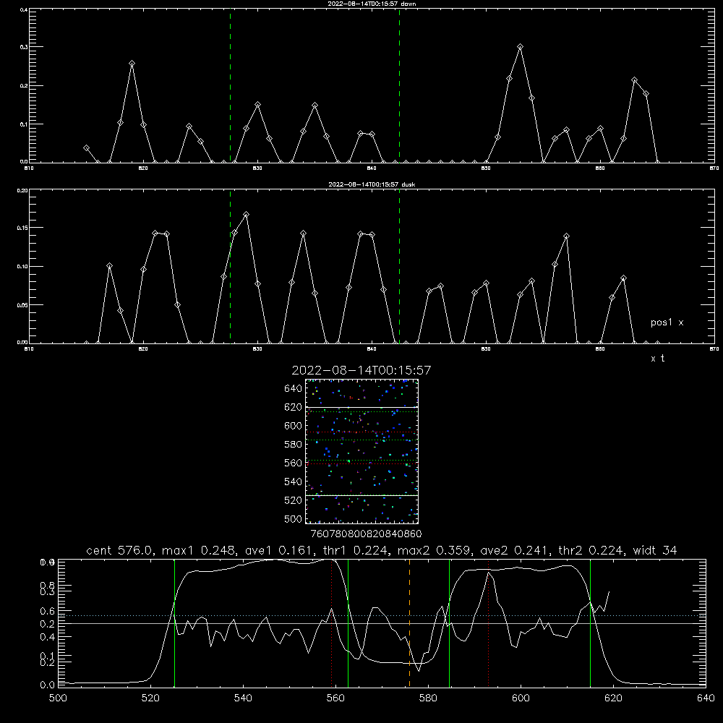The height and width of the screenshot is (723, 723).
Task: Click the x-axis label '520' in bottom plot
Action: coord(150,698)
